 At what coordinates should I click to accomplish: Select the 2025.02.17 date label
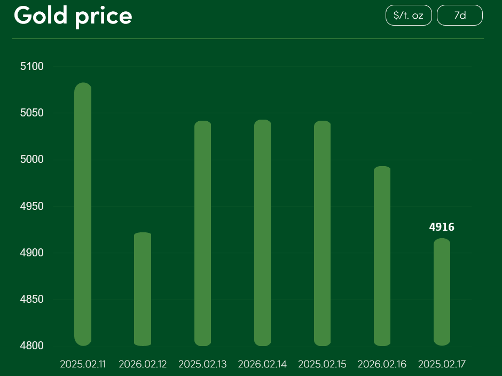click(x=442, y=364)
